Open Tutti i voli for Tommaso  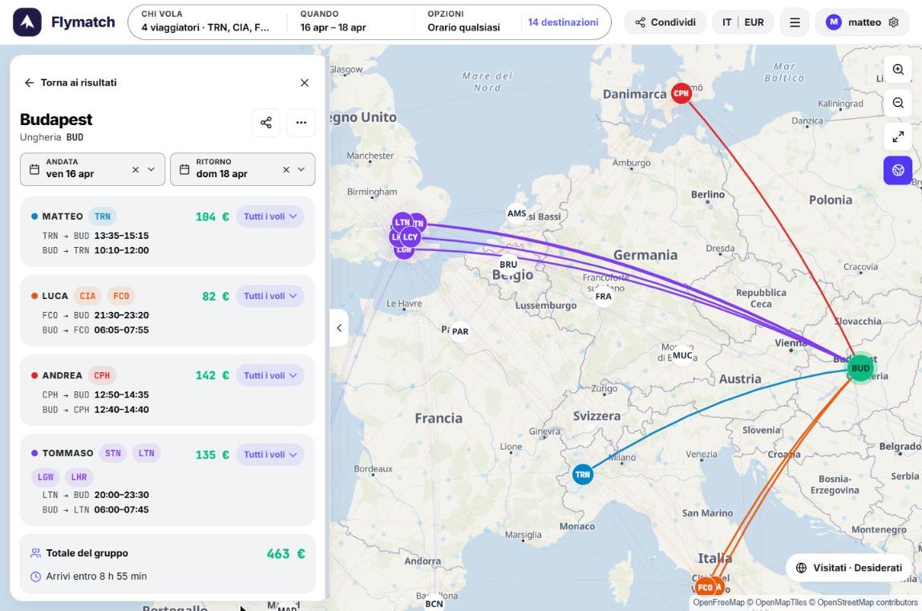pos(270,455)
